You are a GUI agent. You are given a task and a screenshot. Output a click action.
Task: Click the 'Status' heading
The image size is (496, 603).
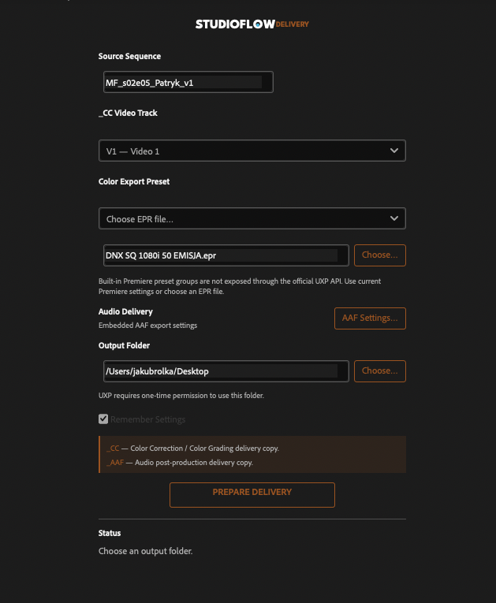click(x=110, y=533)
